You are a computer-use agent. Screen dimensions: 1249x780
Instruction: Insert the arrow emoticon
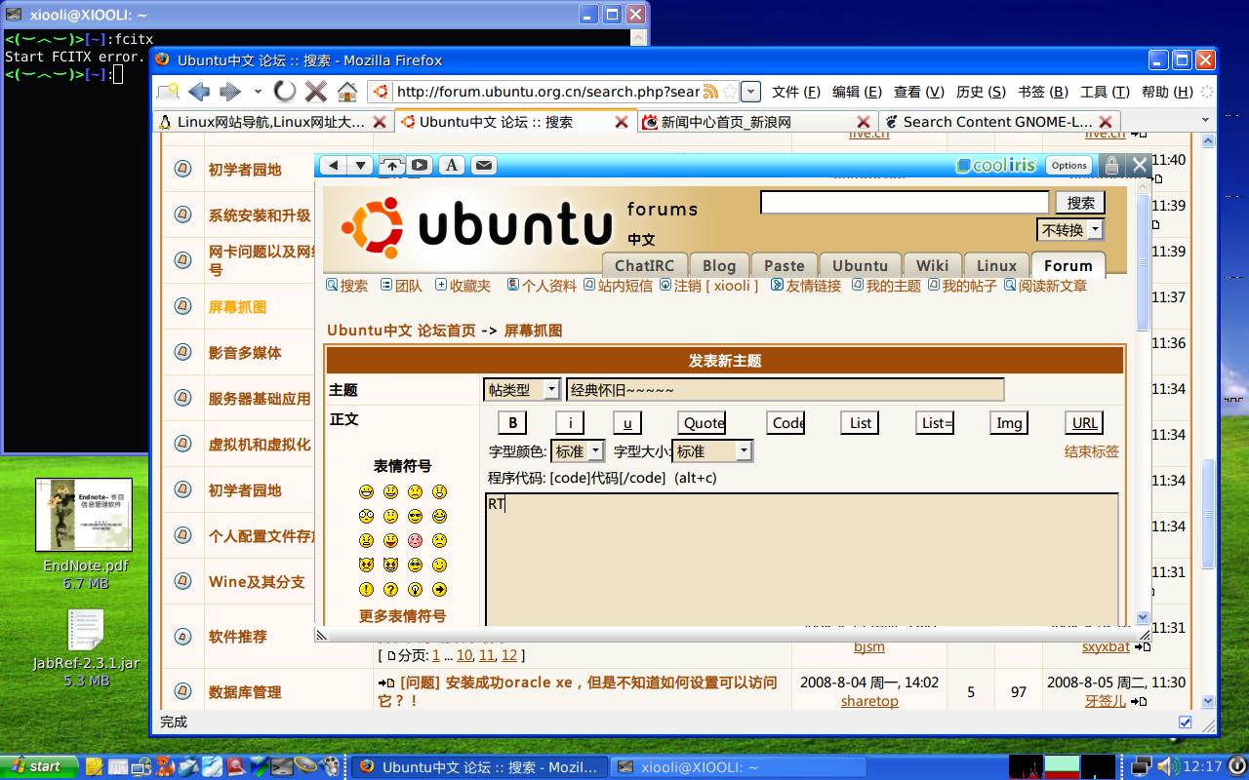pos(439,590)
